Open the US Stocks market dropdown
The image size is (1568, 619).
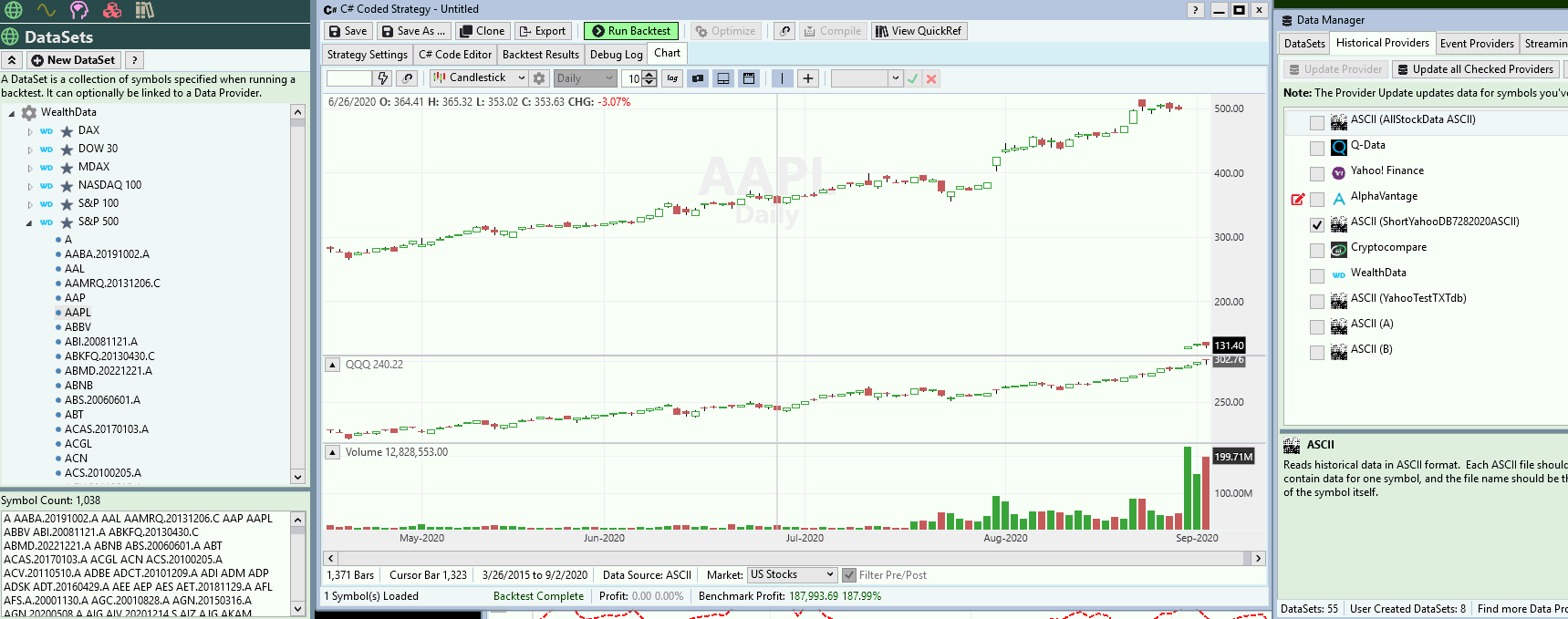click(792, 574)
